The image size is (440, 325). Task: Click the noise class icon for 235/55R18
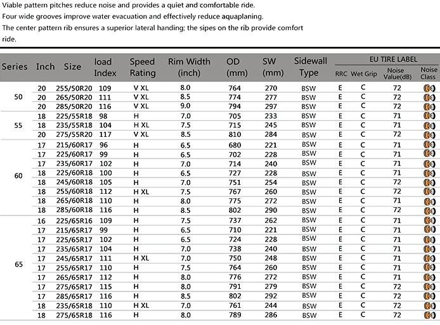[429, 125]
